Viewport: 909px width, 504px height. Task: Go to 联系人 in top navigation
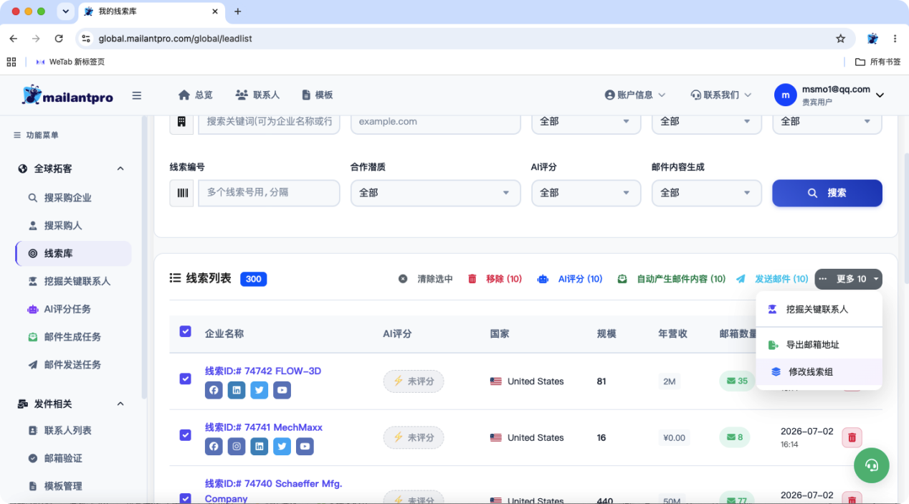click(x=257, y=95)
